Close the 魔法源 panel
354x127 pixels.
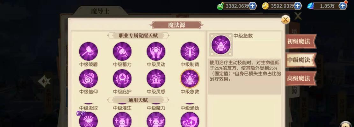285,20
